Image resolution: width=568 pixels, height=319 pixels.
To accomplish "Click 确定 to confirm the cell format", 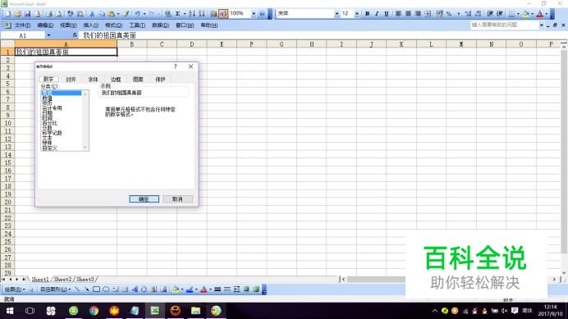I will coord(144,199).
